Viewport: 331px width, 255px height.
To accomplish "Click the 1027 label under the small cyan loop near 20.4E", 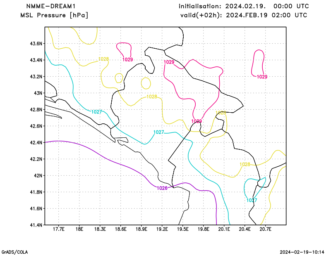I will coord(252,200).
